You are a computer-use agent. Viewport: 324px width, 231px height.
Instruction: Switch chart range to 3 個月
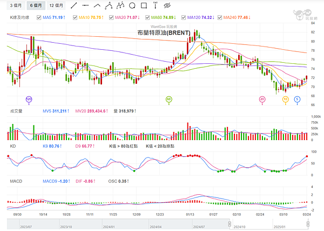(x=16, y=5)
